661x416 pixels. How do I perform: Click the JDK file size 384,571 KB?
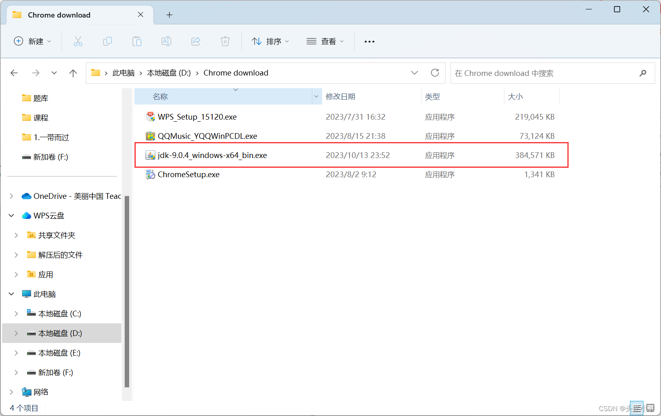click(535, 155)
